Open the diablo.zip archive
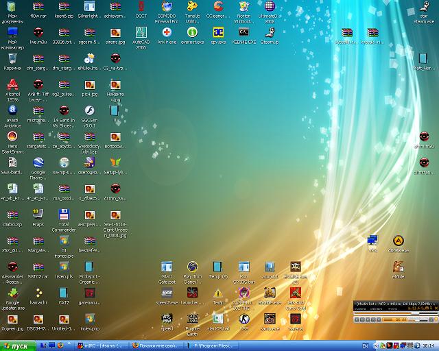 pyautogui.click(x=12, y=214)
